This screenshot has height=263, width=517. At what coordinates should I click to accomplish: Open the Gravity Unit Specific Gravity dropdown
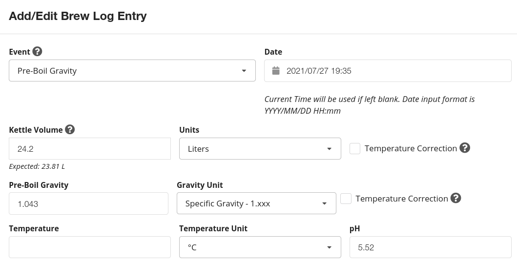[256, 203]
